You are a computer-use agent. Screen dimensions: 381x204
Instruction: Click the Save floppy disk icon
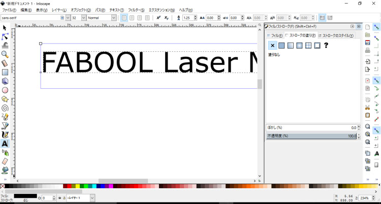(x=367, y=43)
